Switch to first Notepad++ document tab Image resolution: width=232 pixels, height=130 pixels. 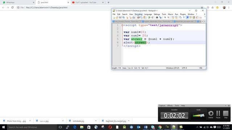127,22
